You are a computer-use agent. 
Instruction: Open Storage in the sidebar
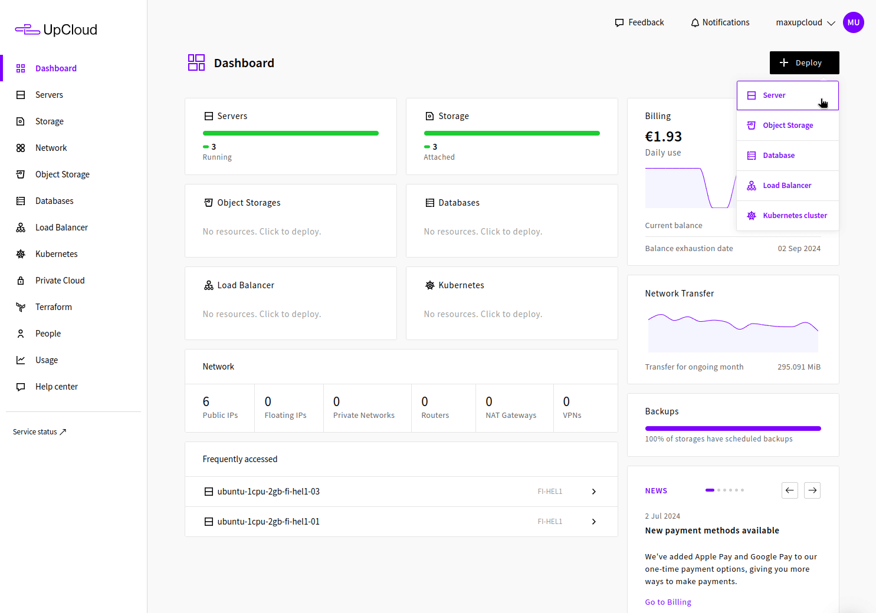(x=73, y=121)
